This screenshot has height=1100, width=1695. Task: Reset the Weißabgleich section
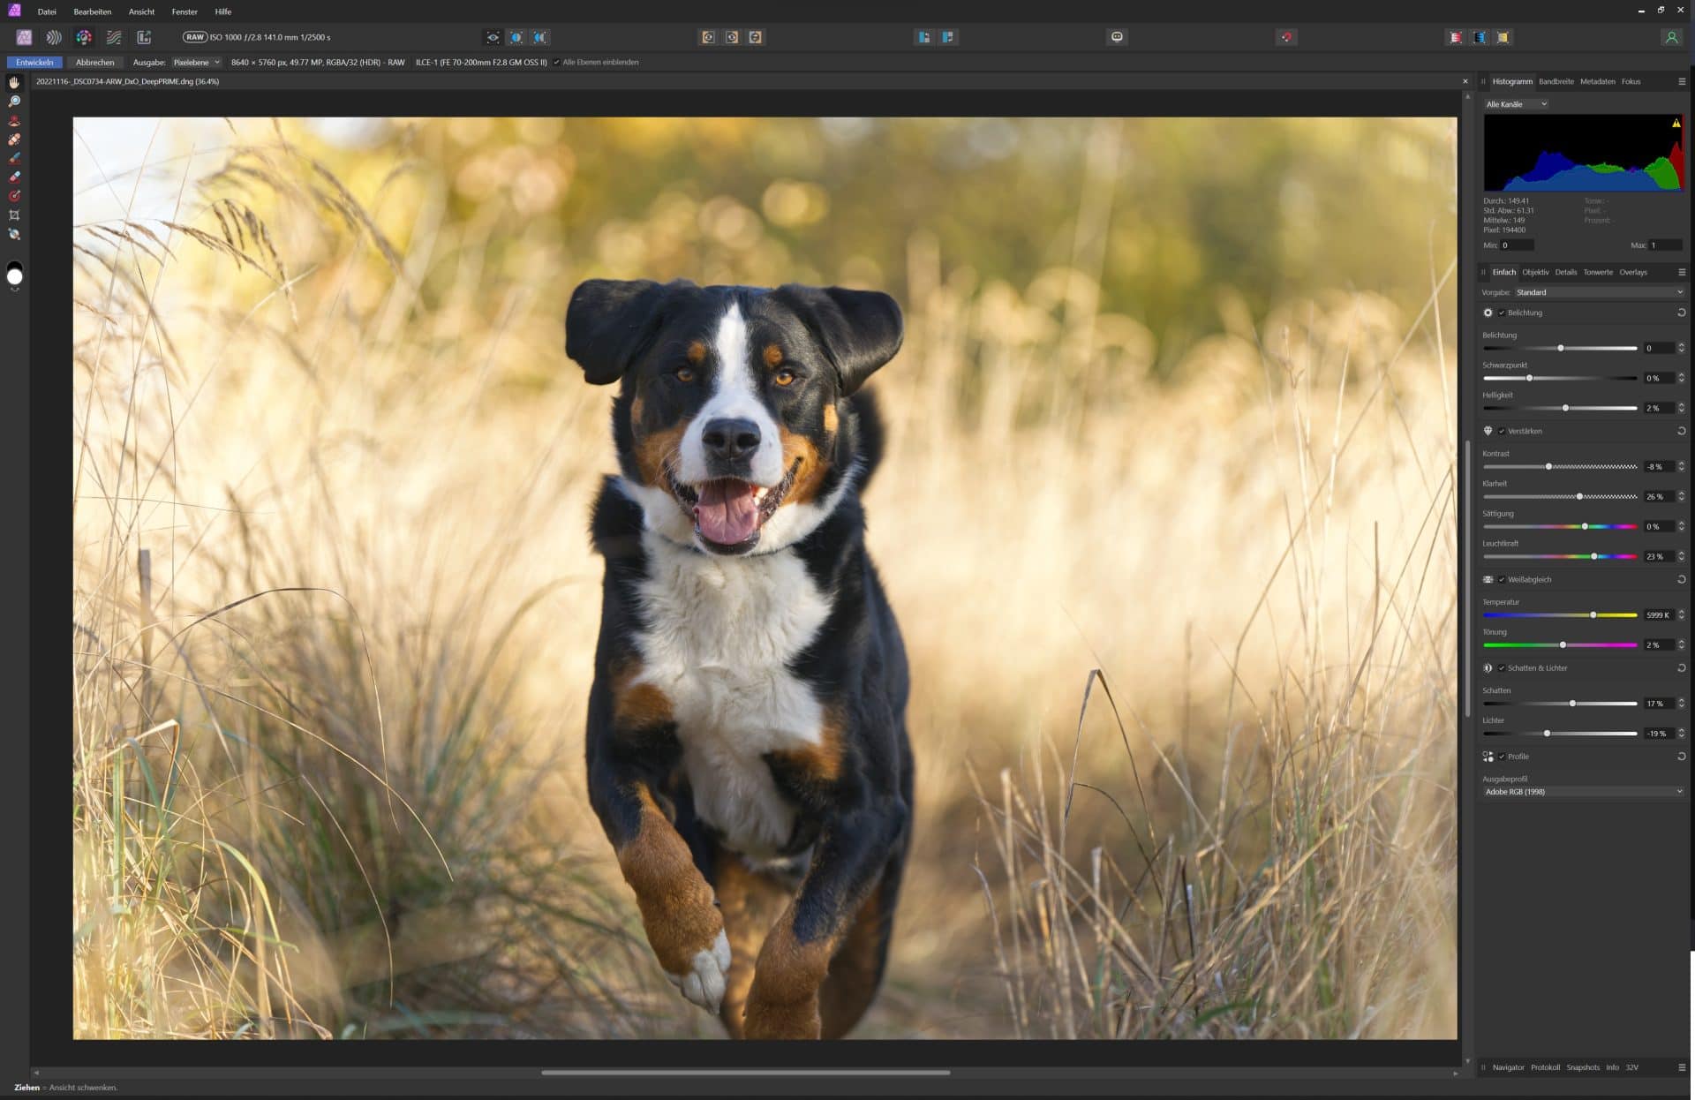coord(1681,579)
